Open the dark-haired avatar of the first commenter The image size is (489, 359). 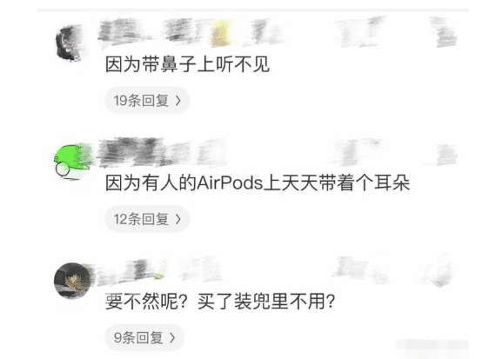tap(68, 43)
